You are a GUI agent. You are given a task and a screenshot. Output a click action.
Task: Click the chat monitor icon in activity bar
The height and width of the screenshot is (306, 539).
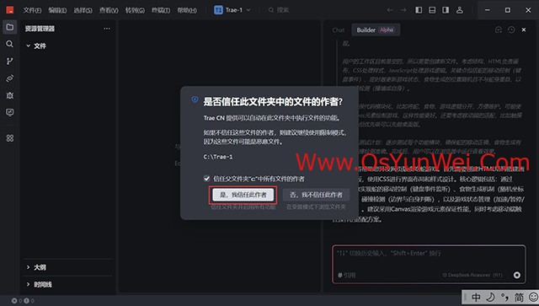[9, 112]
